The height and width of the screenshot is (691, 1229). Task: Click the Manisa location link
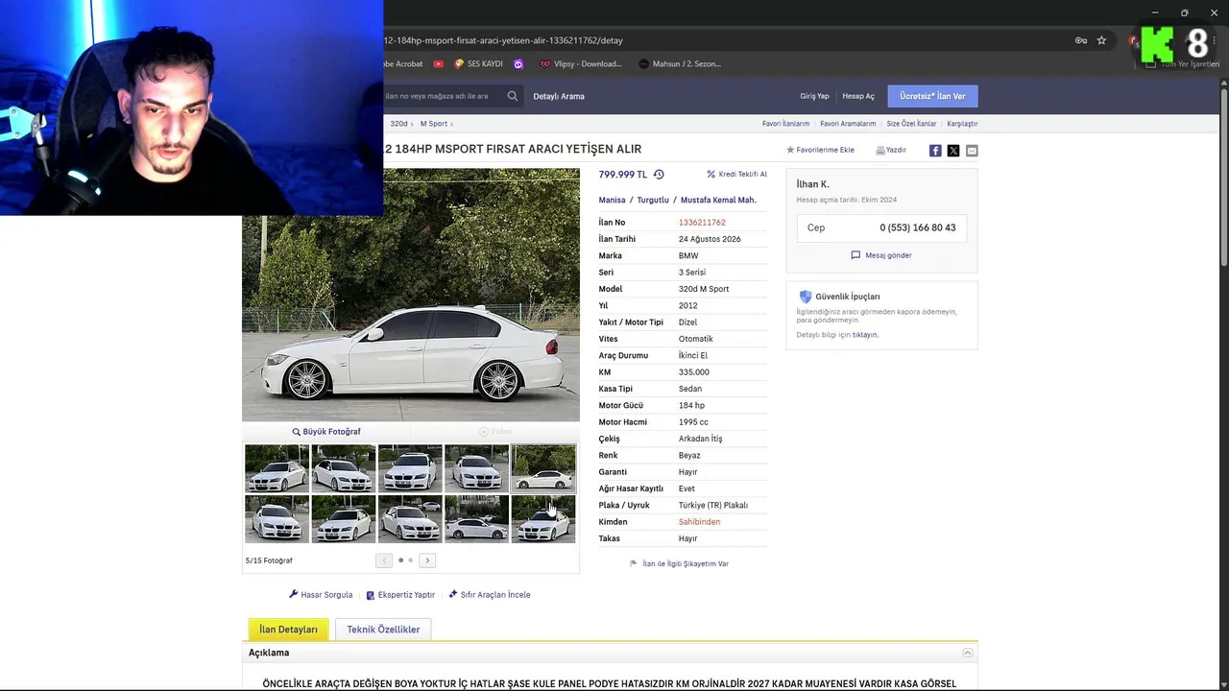pyautogui.click(x=612, y=201)
